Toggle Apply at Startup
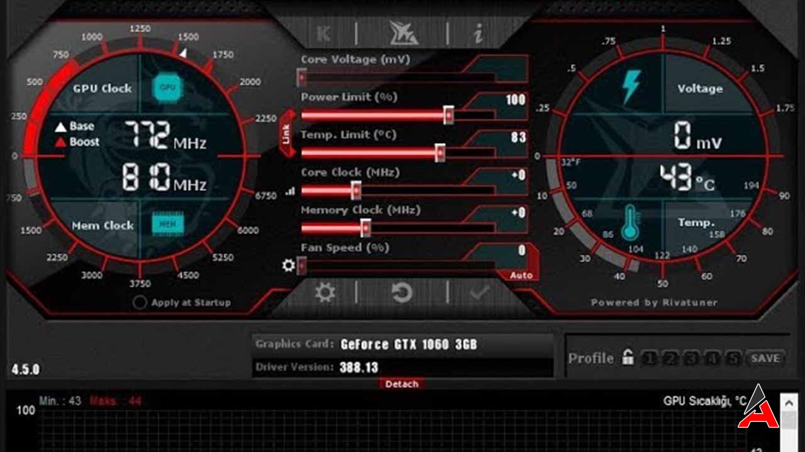Viewport: 805px width, 452px height. [x=140, y=303]
